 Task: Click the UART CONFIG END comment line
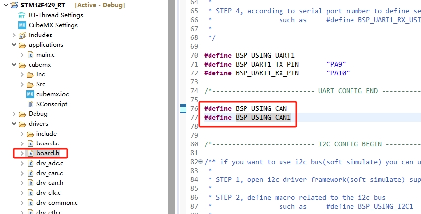[x=313, y=91]
